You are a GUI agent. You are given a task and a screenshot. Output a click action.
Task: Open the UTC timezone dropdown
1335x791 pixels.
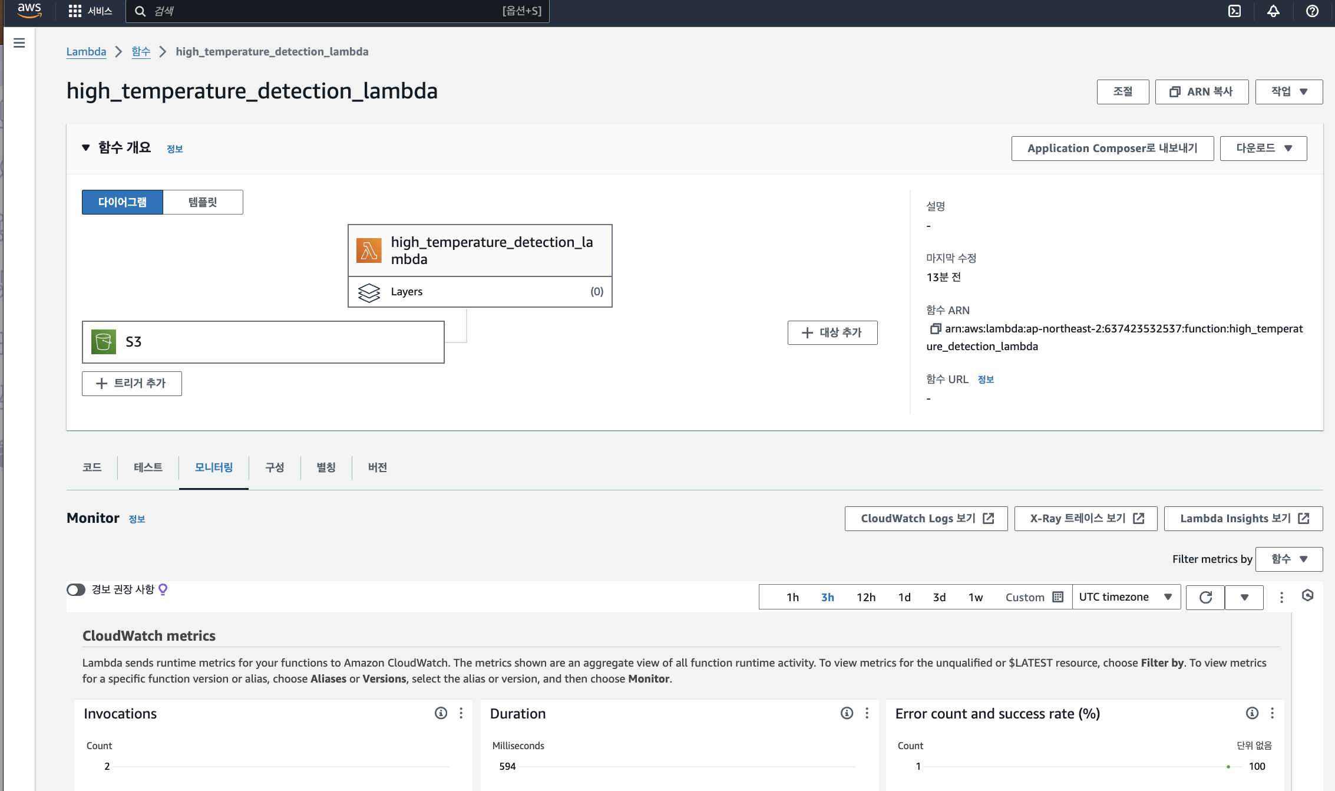[x=1126, y=597]
